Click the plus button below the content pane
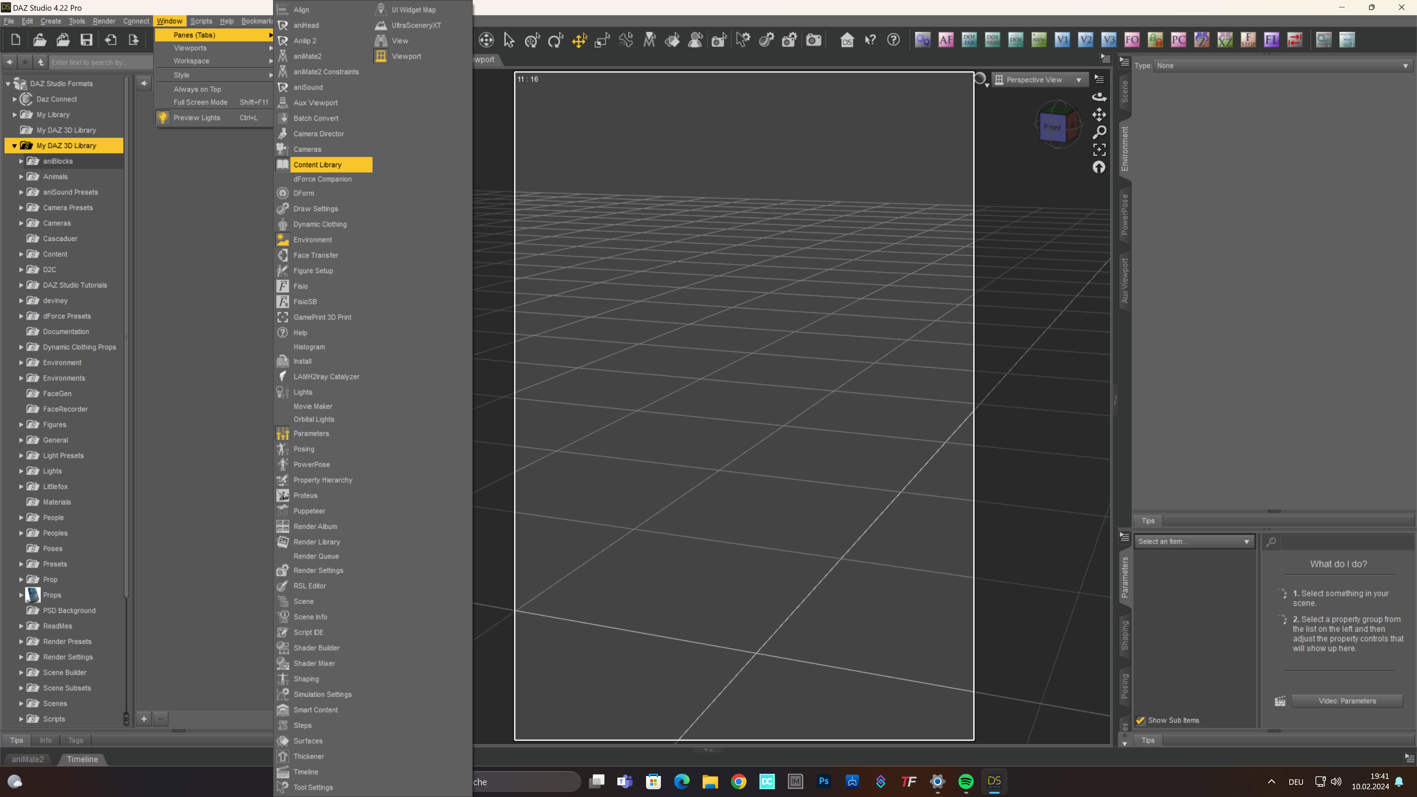 tap(144, 718)
